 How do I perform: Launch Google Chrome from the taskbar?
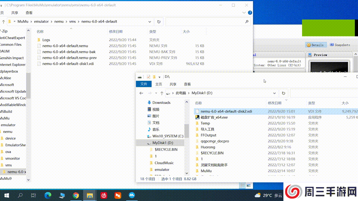76,195
